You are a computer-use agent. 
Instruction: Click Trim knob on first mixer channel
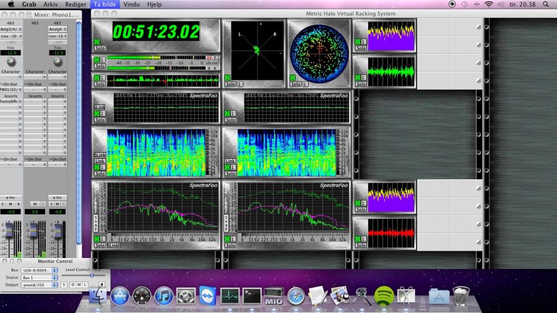click(11, 62)
